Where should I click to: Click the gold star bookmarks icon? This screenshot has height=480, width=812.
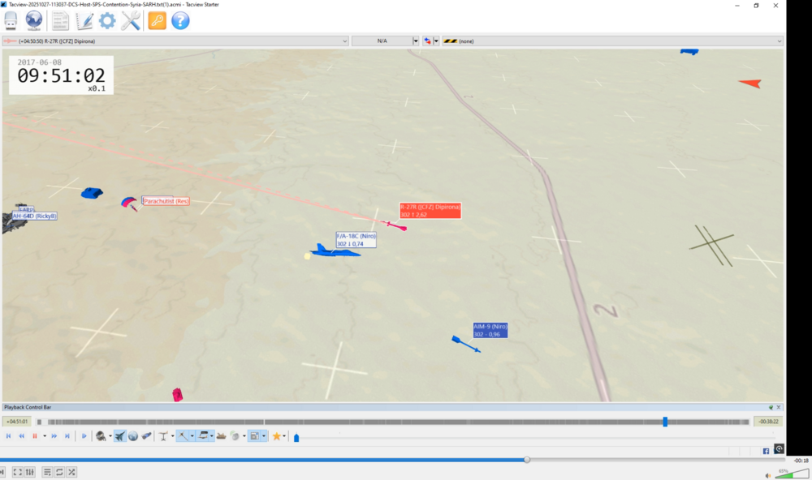[277, 436]
